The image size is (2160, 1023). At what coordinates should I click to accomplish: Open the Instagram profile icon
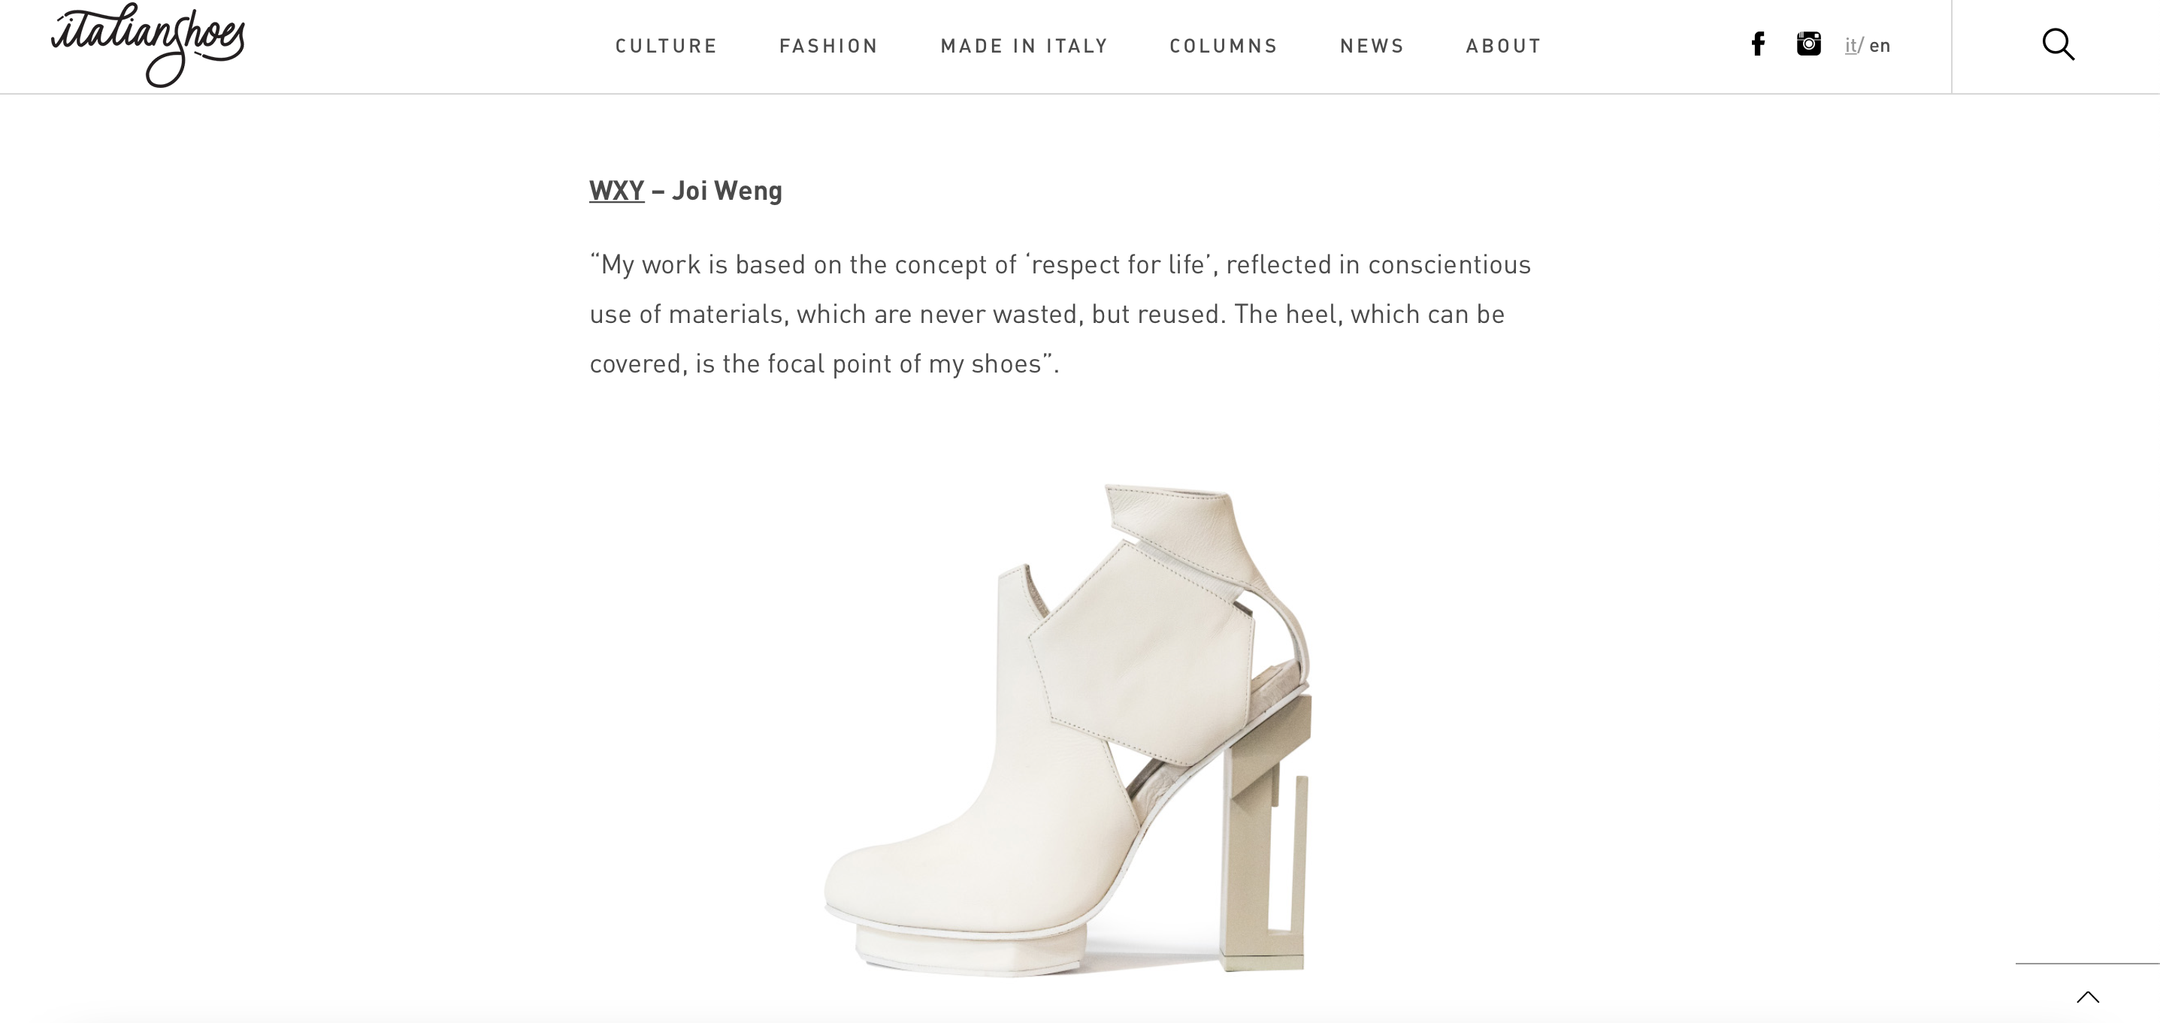coord(1809,44)
